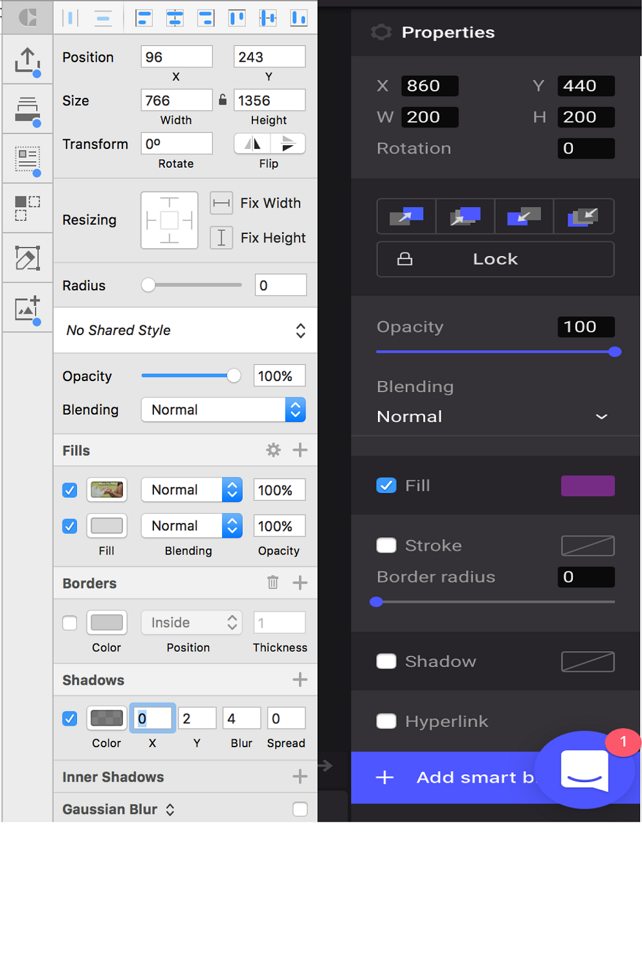Toggle the Hyperlink checkbox
642x972 pixels.
(386, 721)
